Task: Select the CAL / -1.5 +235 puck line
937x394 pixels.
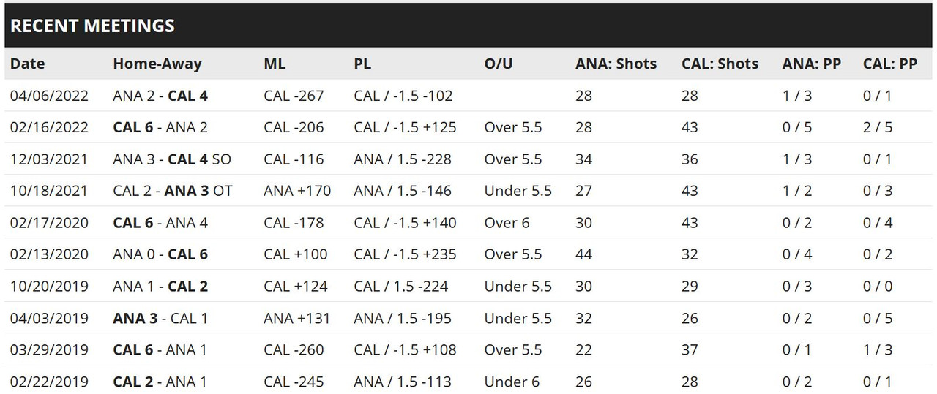Action: point(405,254)
